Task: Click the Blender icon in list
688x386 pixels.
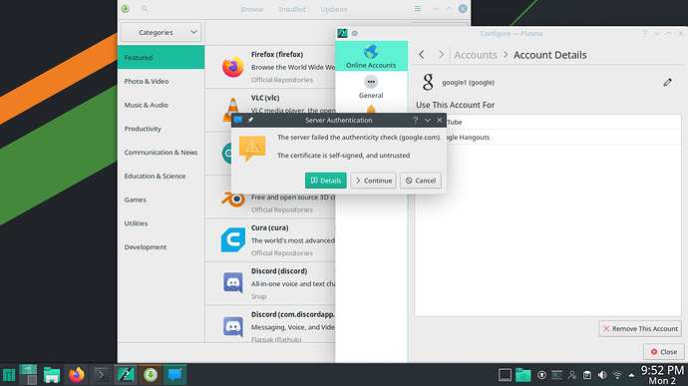Action: pos(233,199)
